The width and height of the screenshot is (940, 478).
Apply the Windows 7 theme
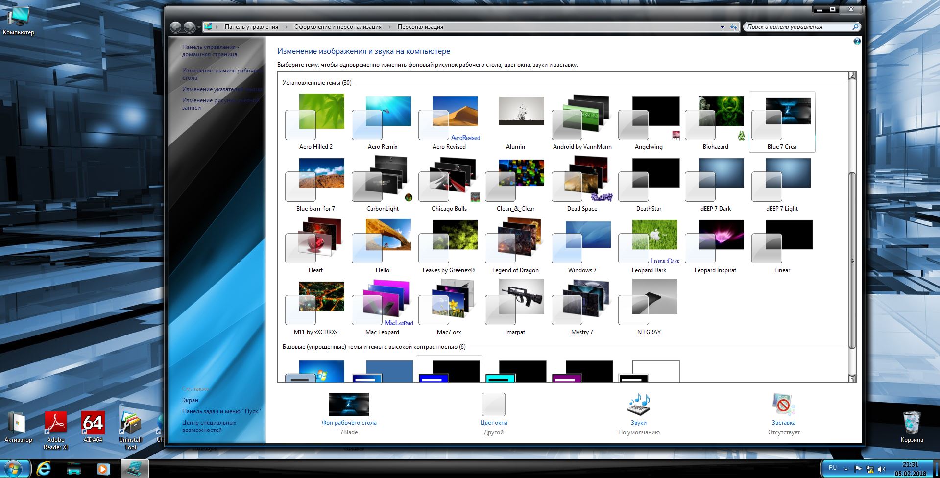[582, 246]
